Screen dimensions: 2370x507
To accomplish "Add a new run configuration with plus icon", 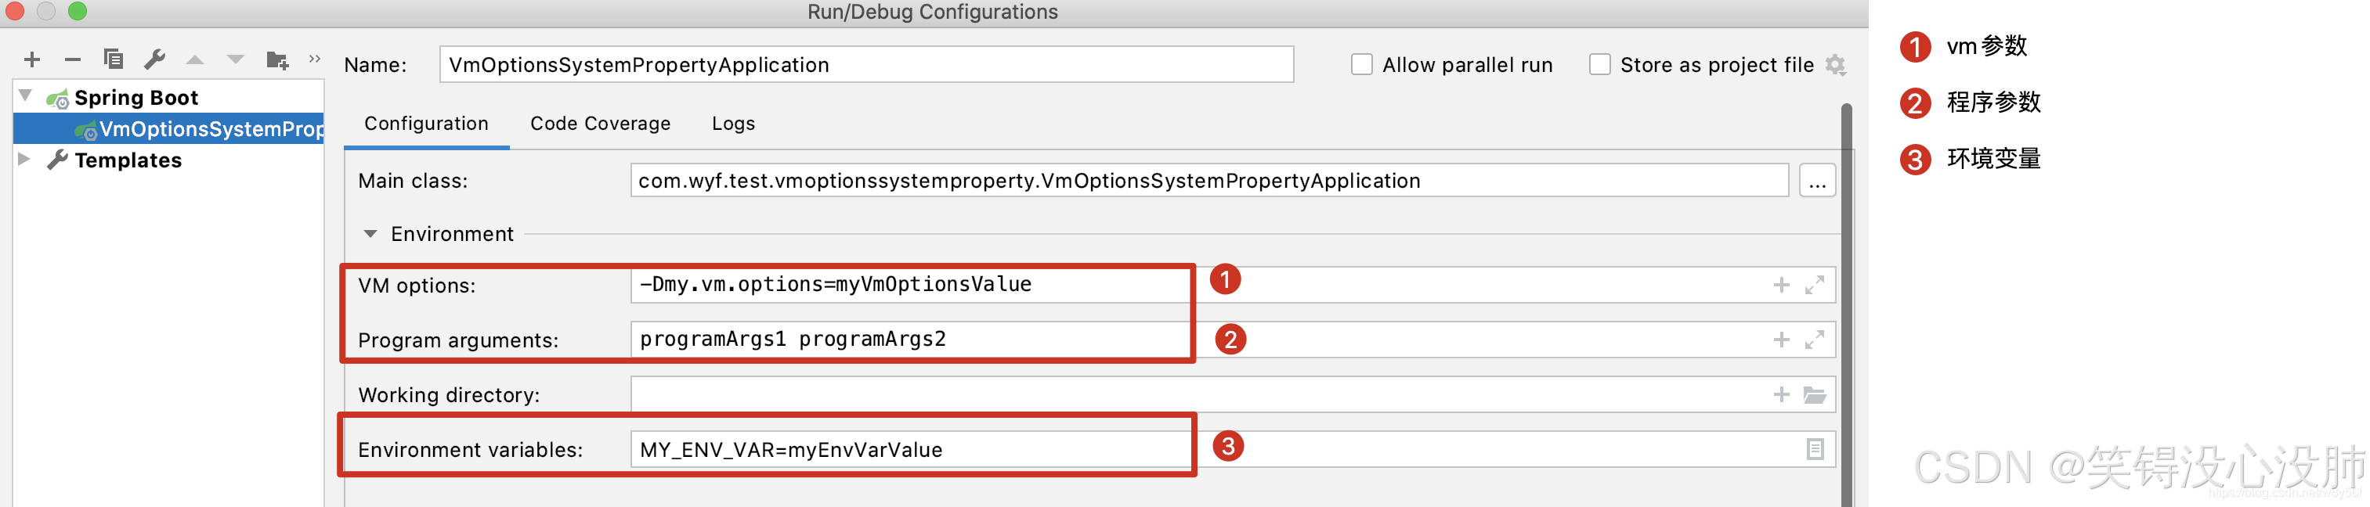I will [x=32, y=59].
